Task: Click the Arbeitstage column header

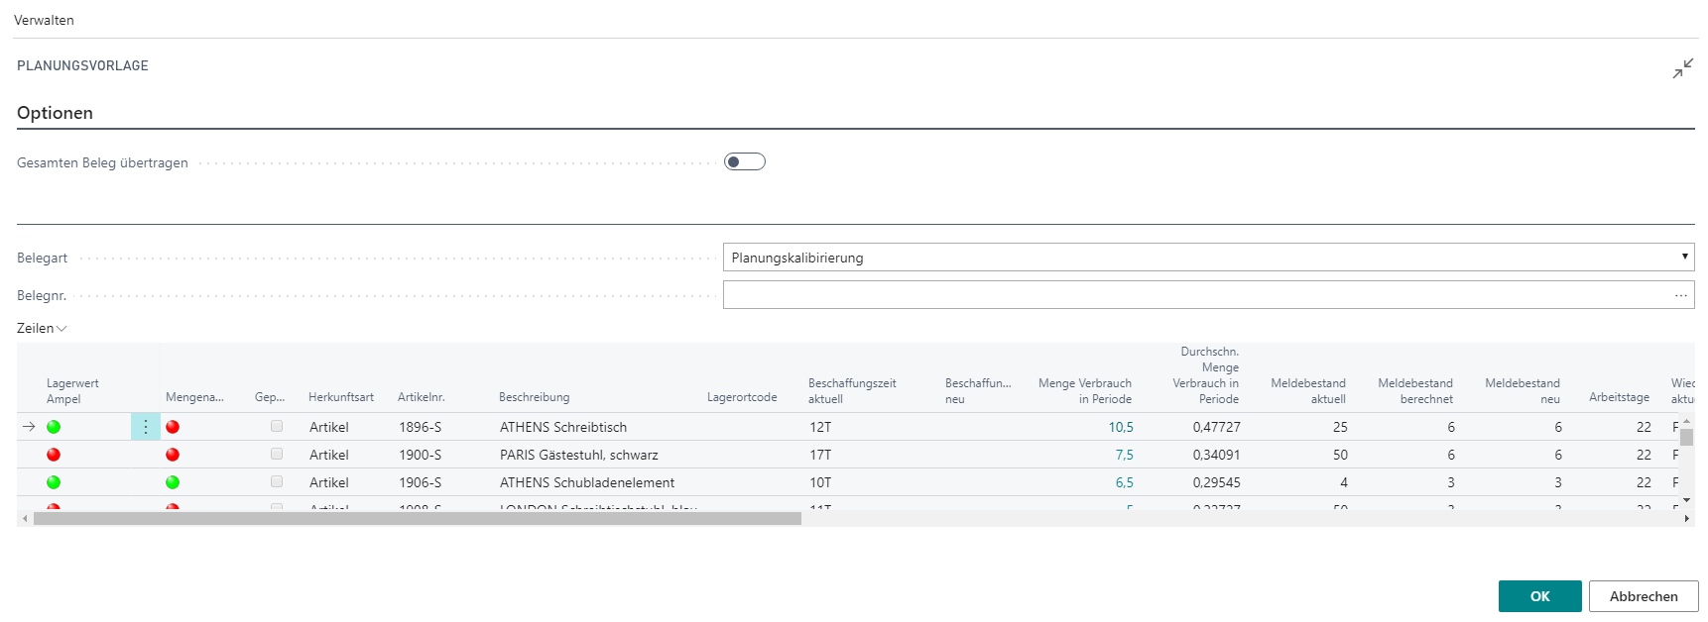Action: pos(1619,397)
